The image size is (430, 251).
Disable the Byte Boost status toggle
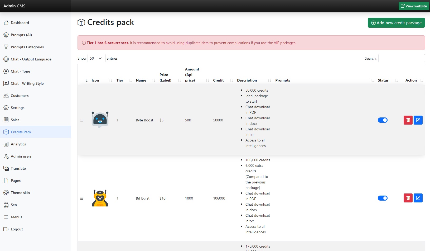coord(383,120)
